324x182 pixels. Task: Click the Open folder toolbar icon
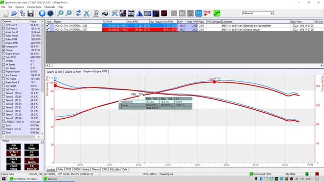tap(14, 14)
